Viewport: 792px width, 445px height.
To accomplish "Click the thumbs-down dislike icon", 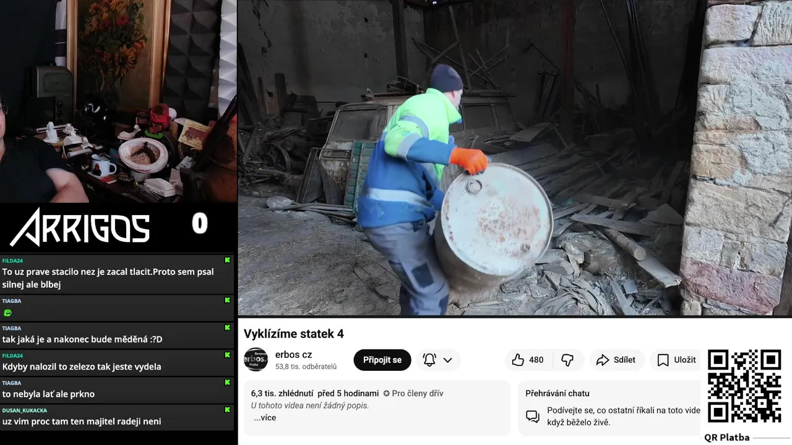I will (567, 360).
